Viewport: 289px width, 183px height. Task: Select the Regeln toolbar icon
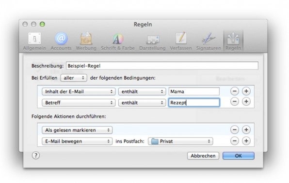233,42
